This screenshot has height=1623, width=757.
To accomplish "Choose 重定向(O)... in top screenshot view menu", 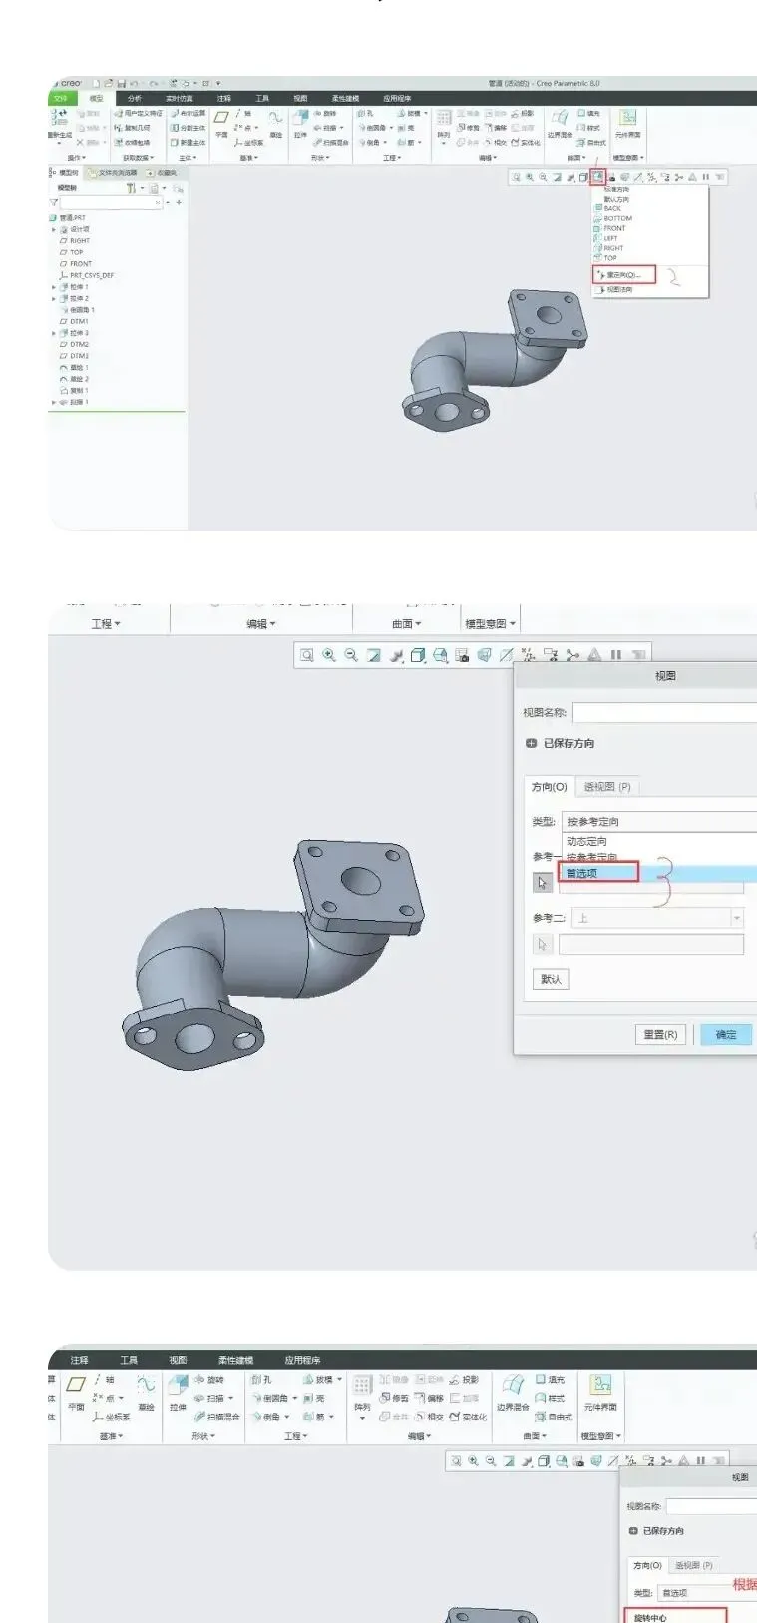I will 624,274.
